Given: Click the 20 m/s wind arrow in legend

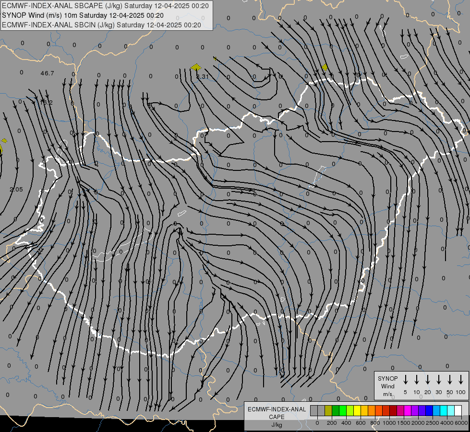Looking at the screenshot, I should 428,380.
